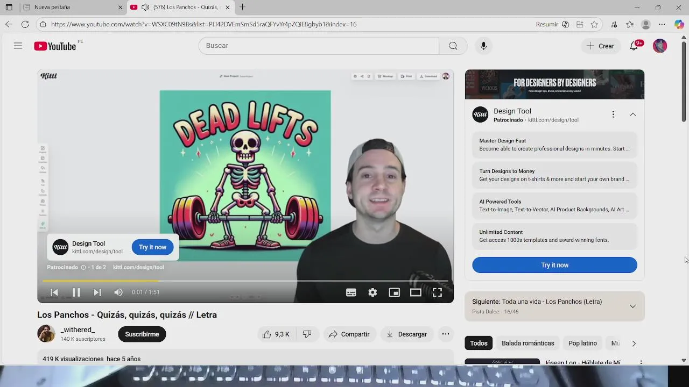The width and height of the screenshot is (689, 387).
Task: Go back in the browser
Action: [x=9, y=24]
